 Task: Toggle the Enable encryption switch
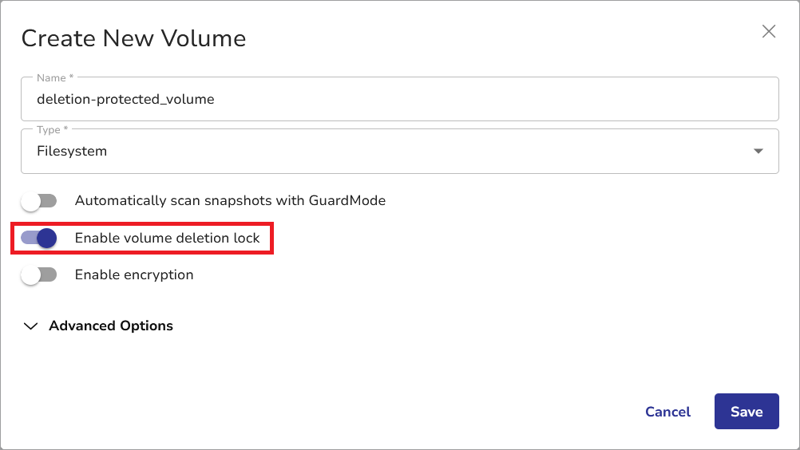coord(39,275)
